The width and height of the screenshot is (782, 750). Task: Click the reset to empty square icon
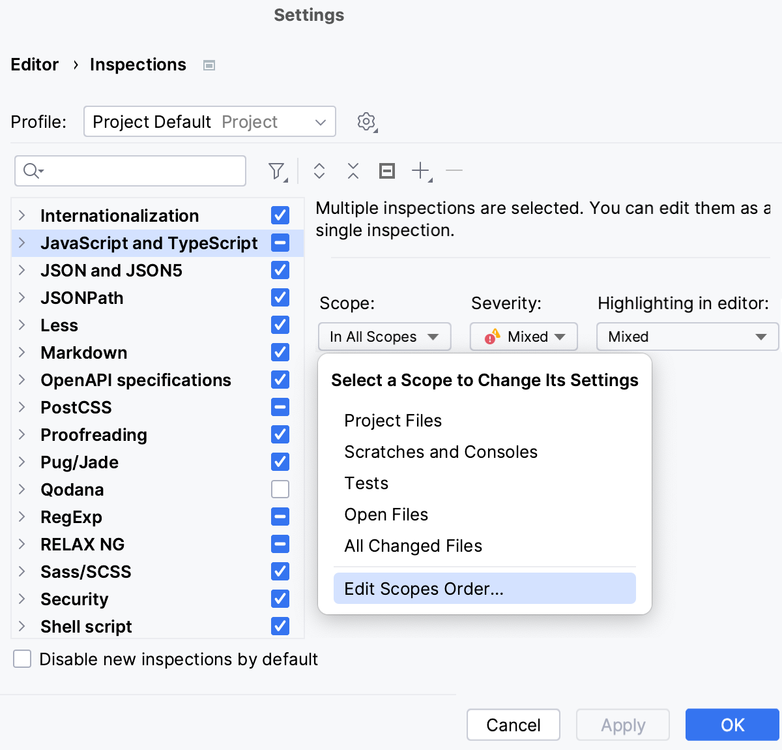click(387, 171)
